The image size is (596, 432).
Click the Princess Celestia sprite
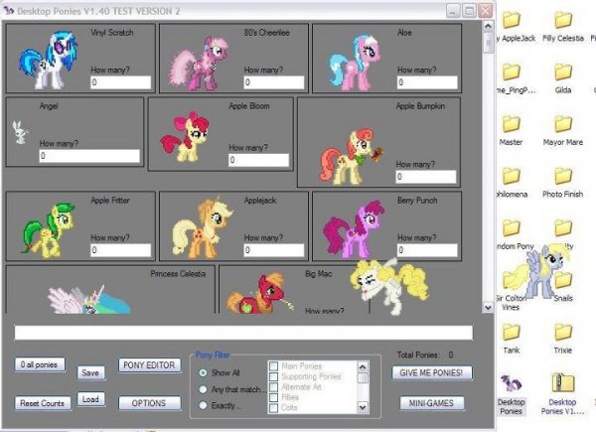(x=89, y=300)
